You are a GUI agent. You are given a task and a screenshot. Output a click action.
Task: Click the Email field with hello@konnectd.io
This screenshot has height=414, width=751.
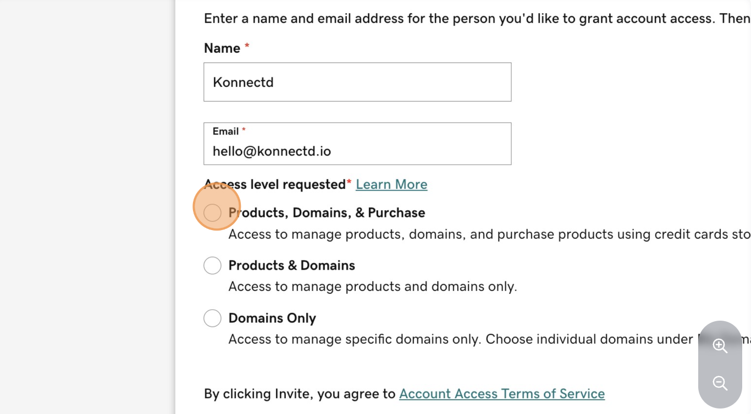tap(357, 150)
